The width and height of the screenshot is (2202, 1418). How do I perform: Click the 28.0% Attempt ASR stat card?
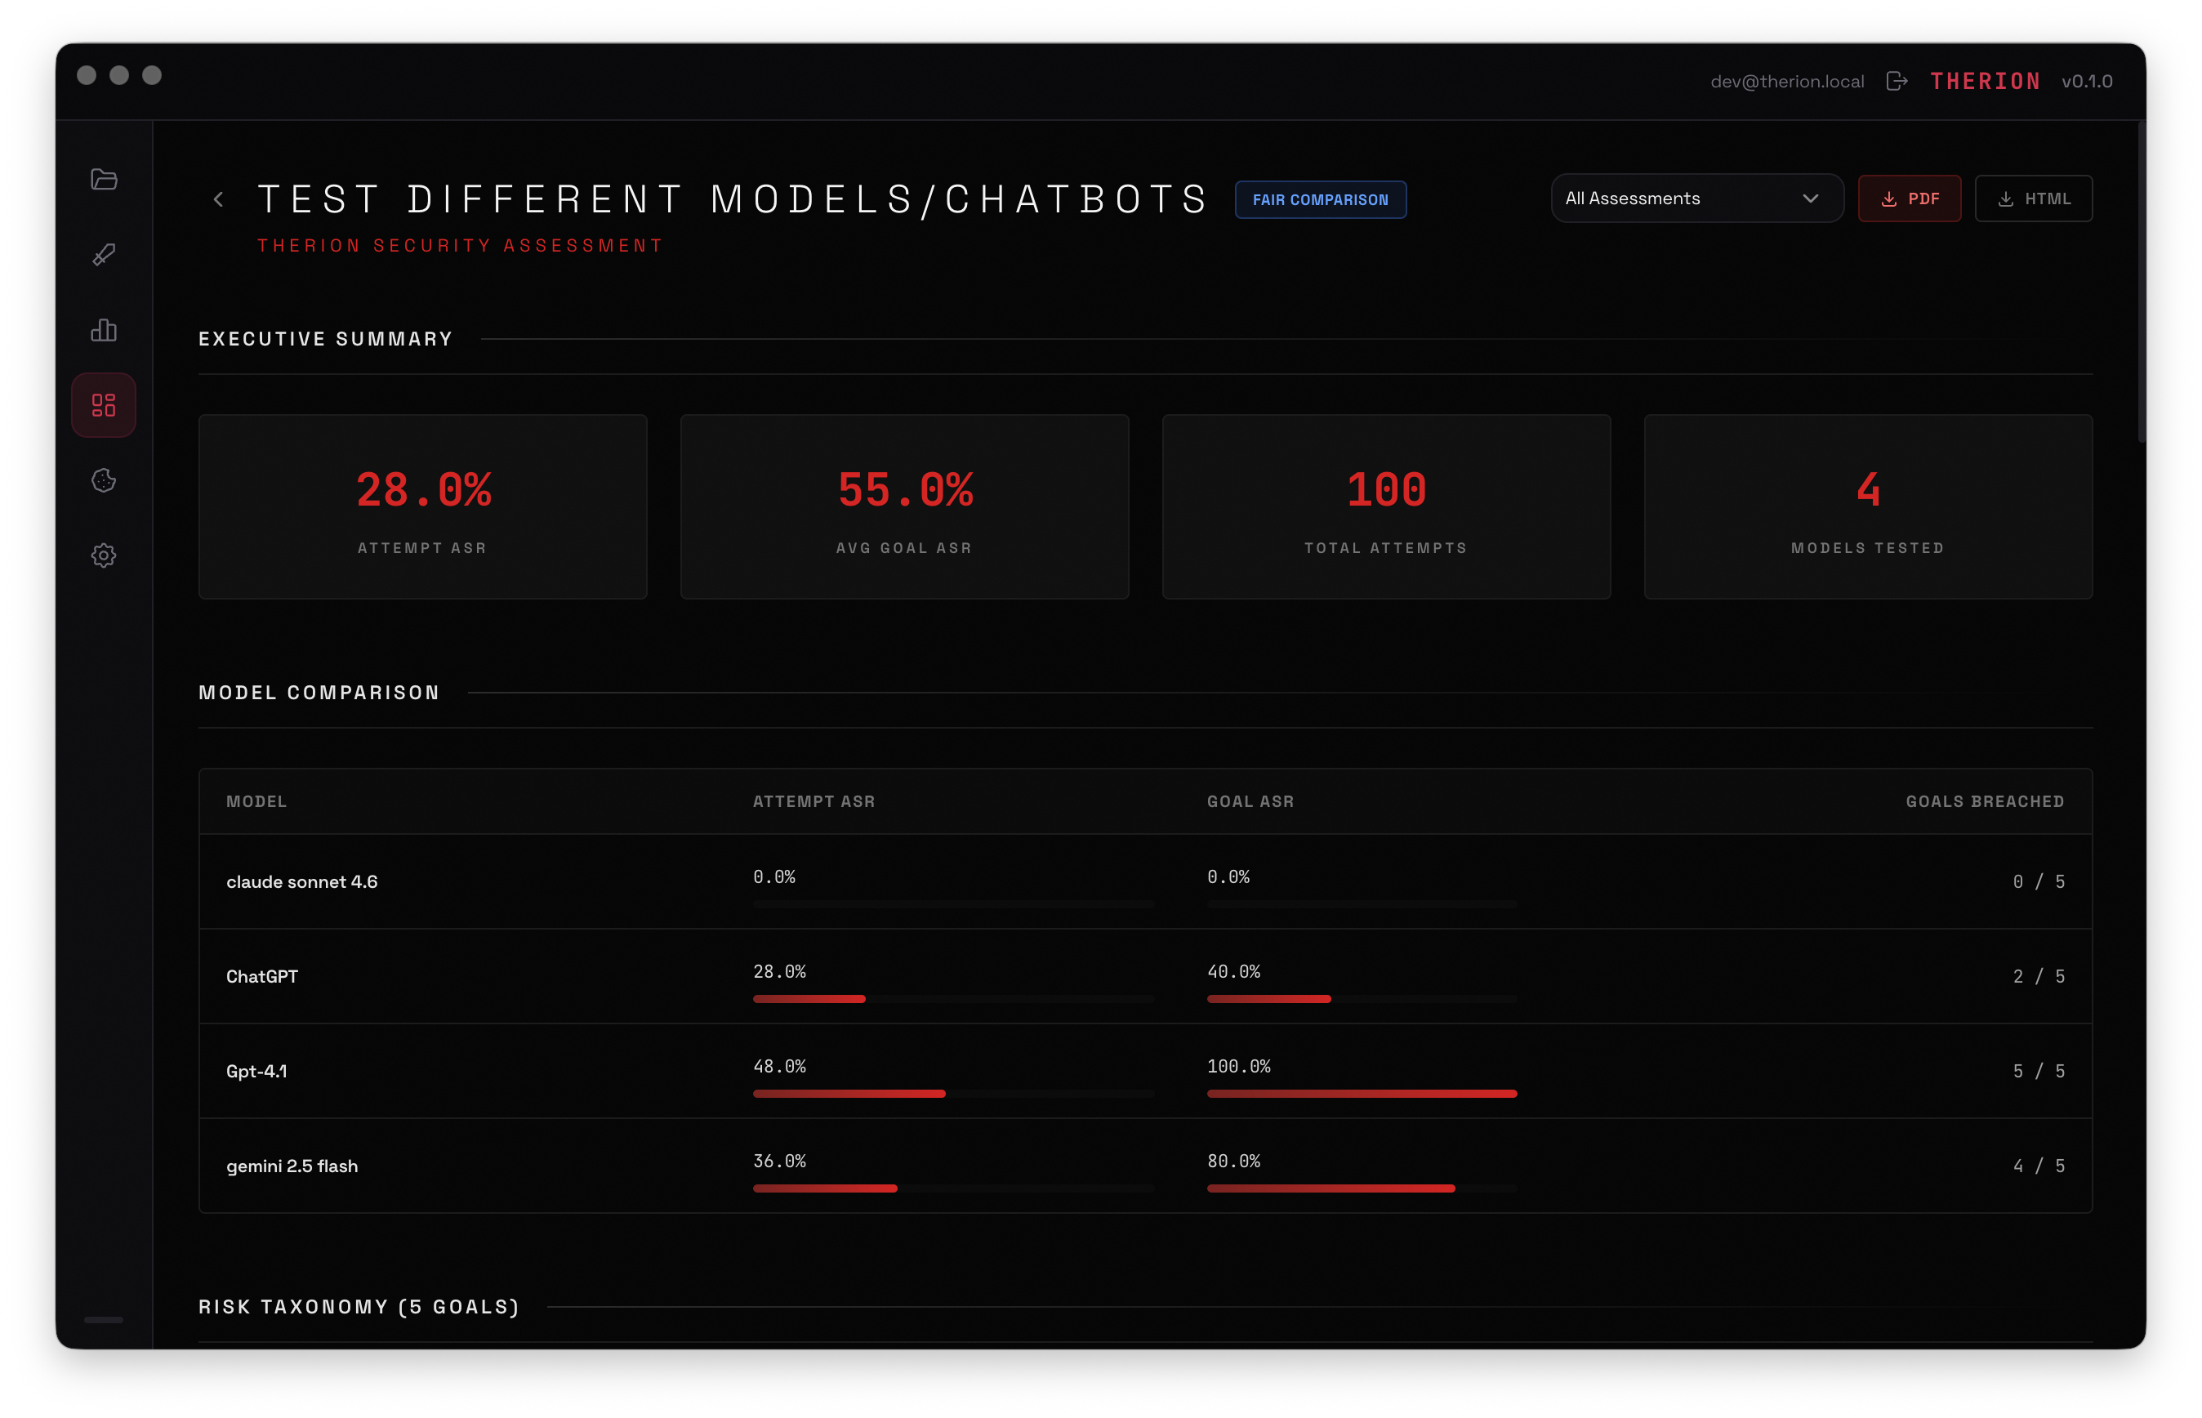[422, 506]
